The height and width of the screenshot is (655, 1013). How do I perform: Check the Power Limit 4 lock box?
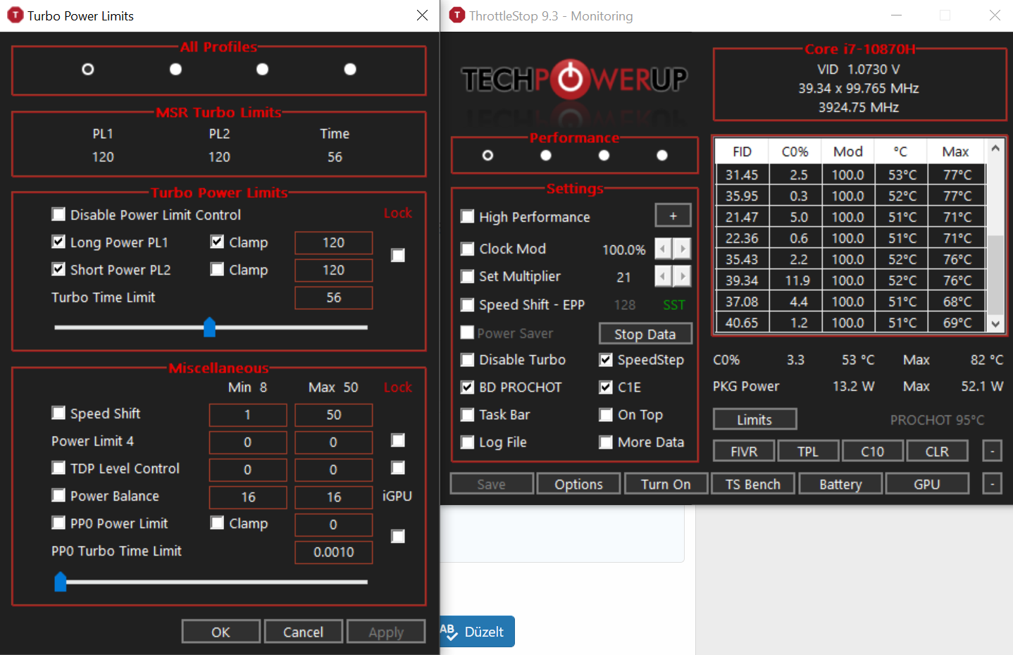pyautogui.click(x=398, y=440)
